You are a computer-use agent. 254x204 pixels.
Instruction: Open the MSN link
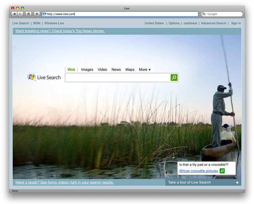37,23
